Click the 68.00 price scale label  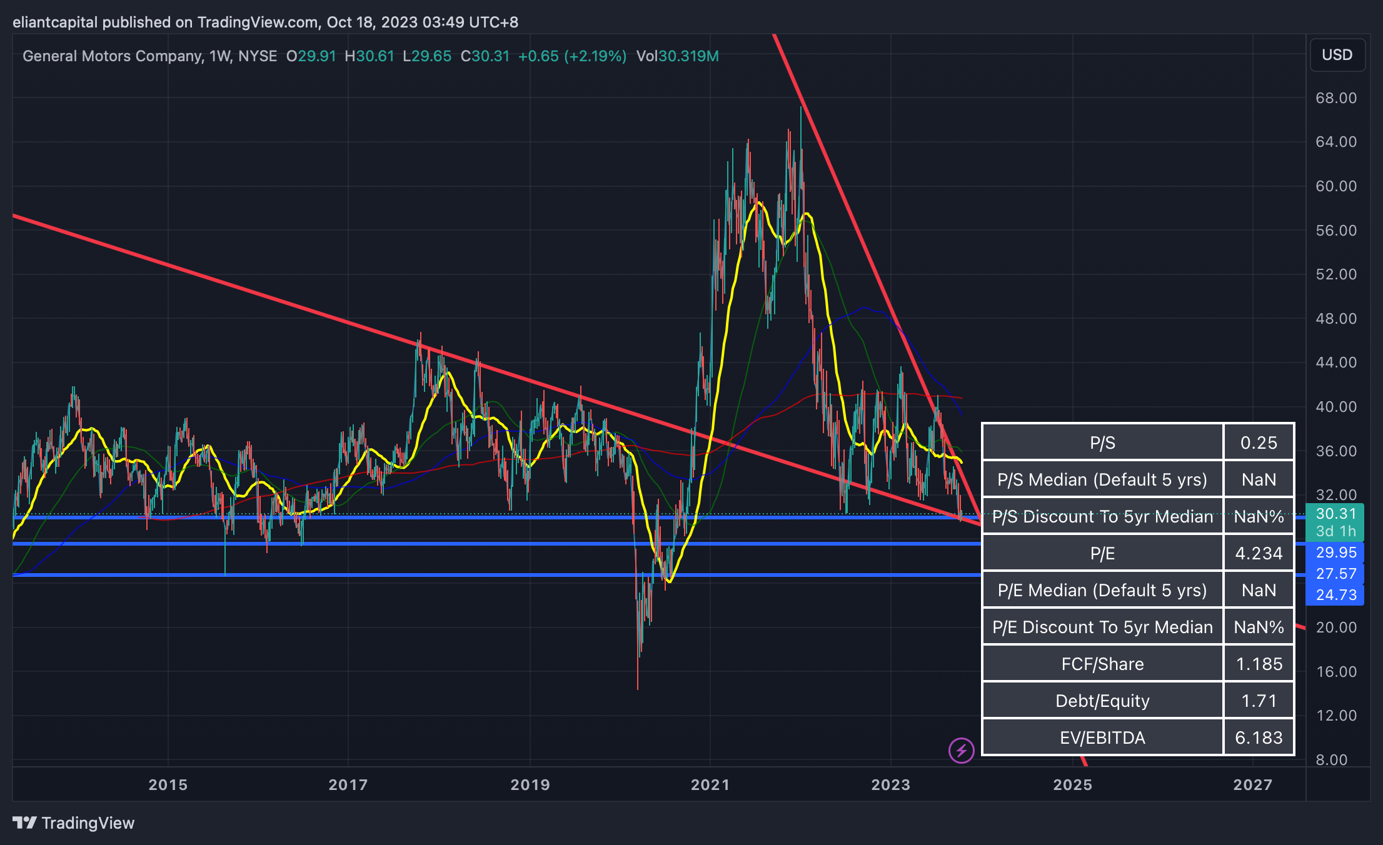[1335, 98]
